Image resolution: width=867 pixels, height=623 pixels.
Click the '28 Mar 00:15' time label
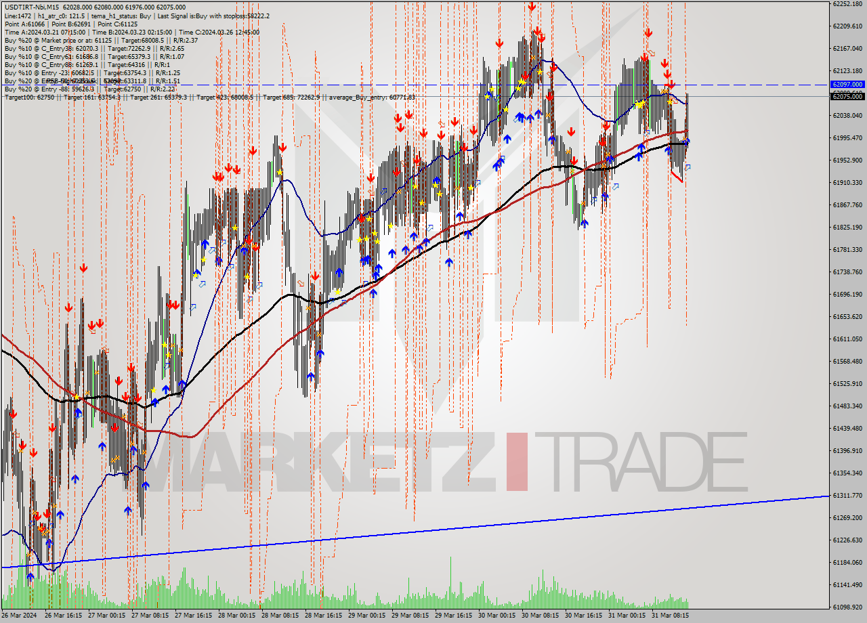click(236, 616)
